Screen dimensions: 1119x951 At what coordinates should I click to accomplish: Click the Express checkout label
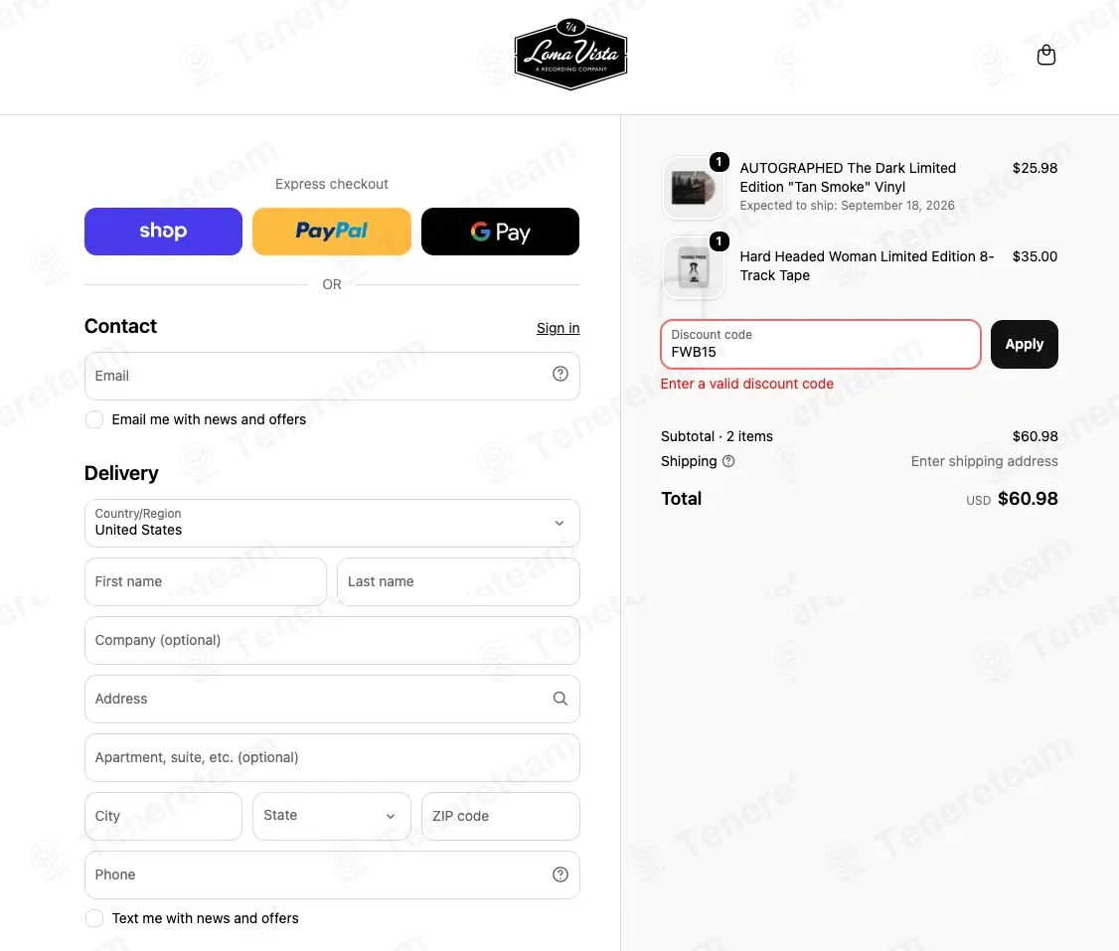(332, 184)
